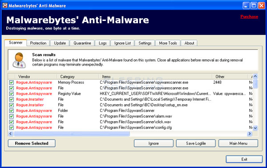This screenshot has height=168, width=267.
Task: Select path C:\Program Files\SpywareScanner\alarm.wav
Action: tap(136, 116)
